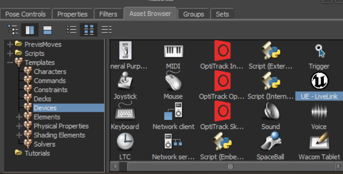The height and width of the screenshot is (174, 343).
Task: Switch to the Pose Controls tab
Action: (25, 14)
